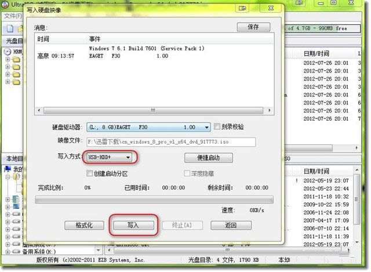Image resolution: width=371 pixels, height=272 pixels.
Task: Enable the 刻录校验 checkbox
Action: (217, 126)
